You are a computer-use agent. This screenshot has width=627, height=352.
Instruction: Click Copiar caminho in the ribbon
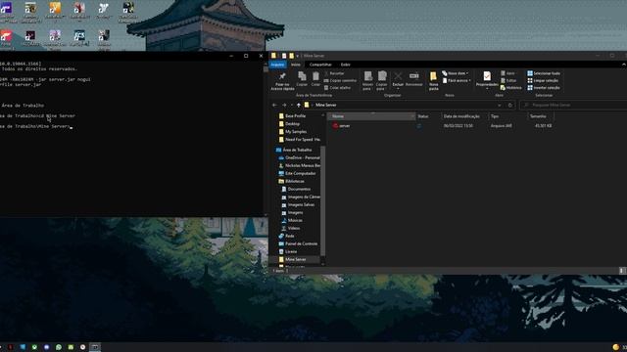[340, 80]
